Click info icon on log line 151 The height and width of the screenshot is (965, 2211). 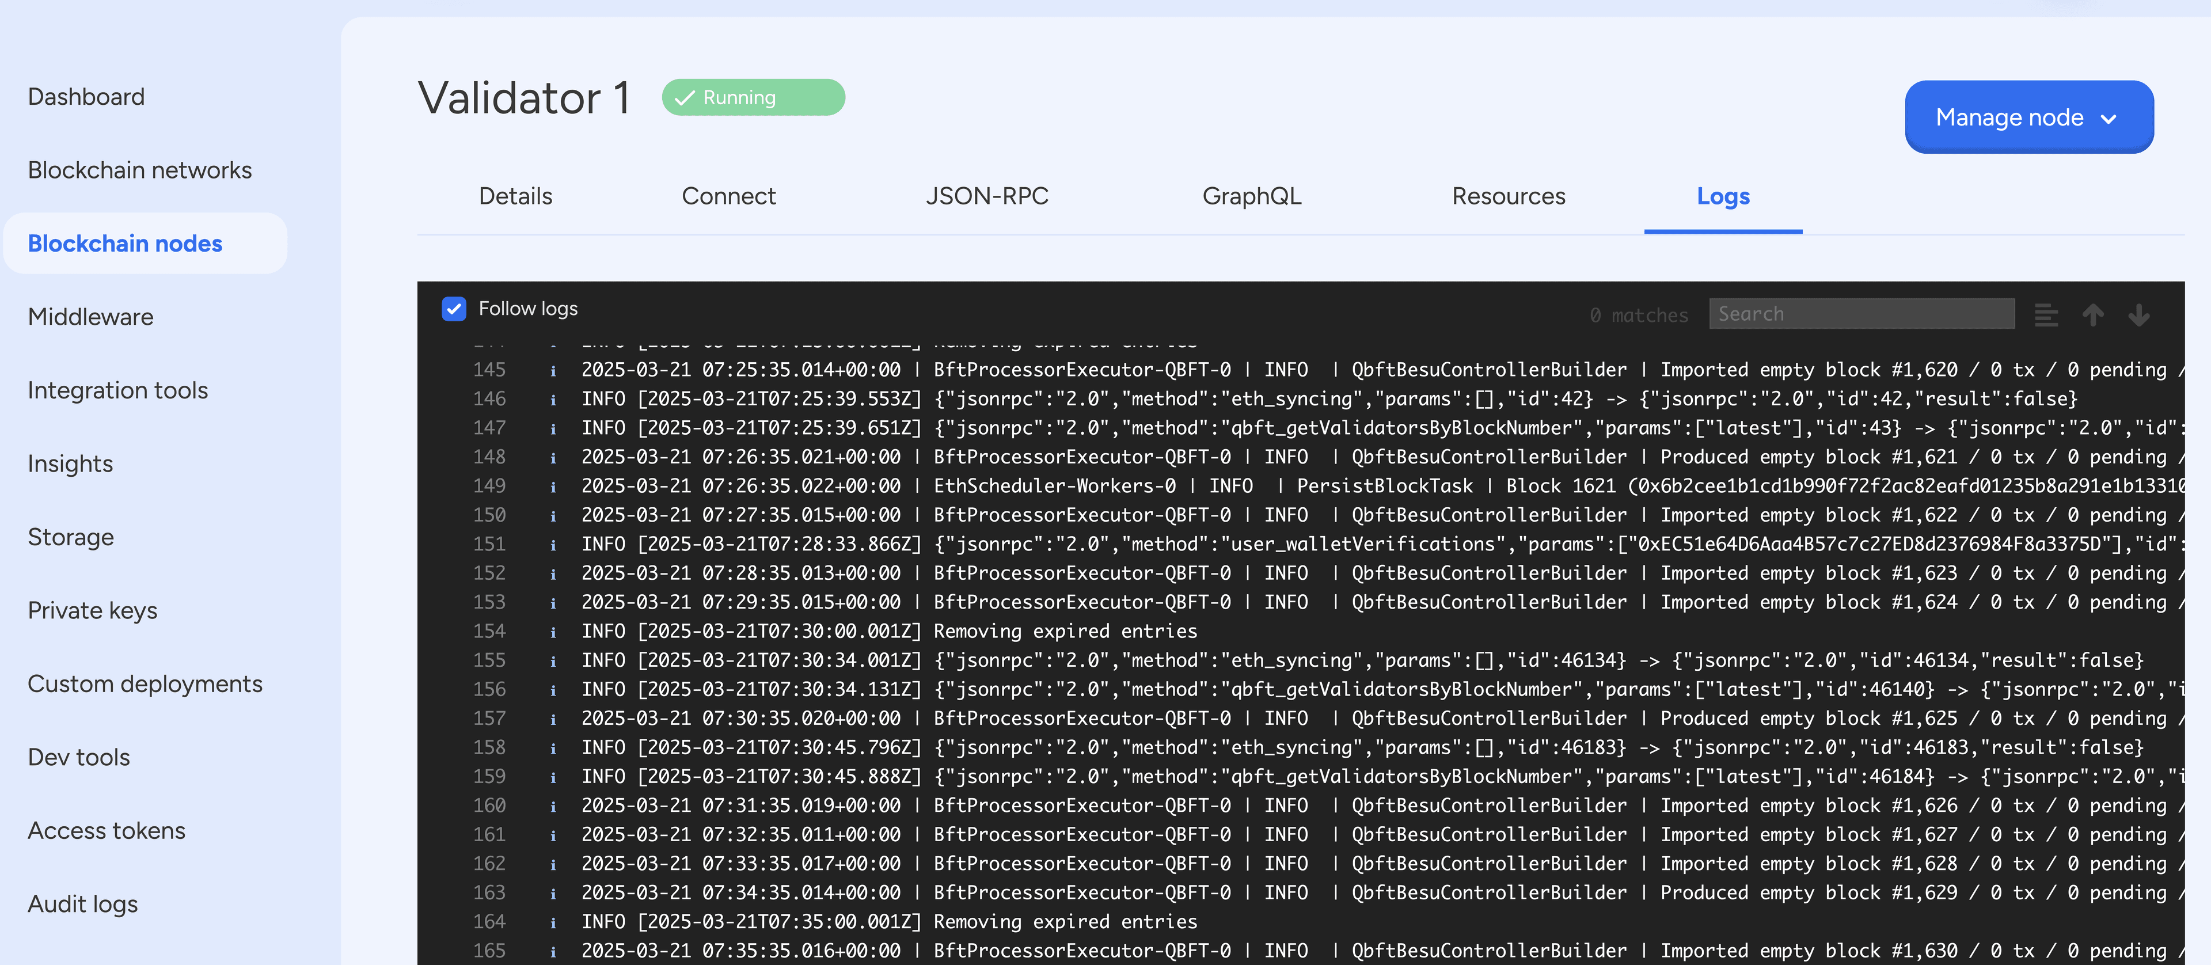click(553, 545)
